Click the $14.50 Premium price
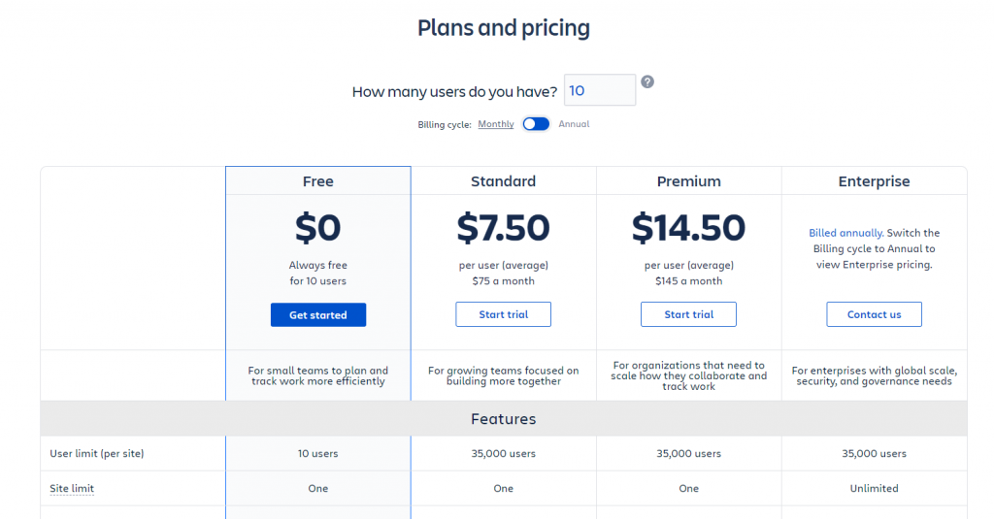The width and height of the screenshot is (994, 519). point(688,228)
